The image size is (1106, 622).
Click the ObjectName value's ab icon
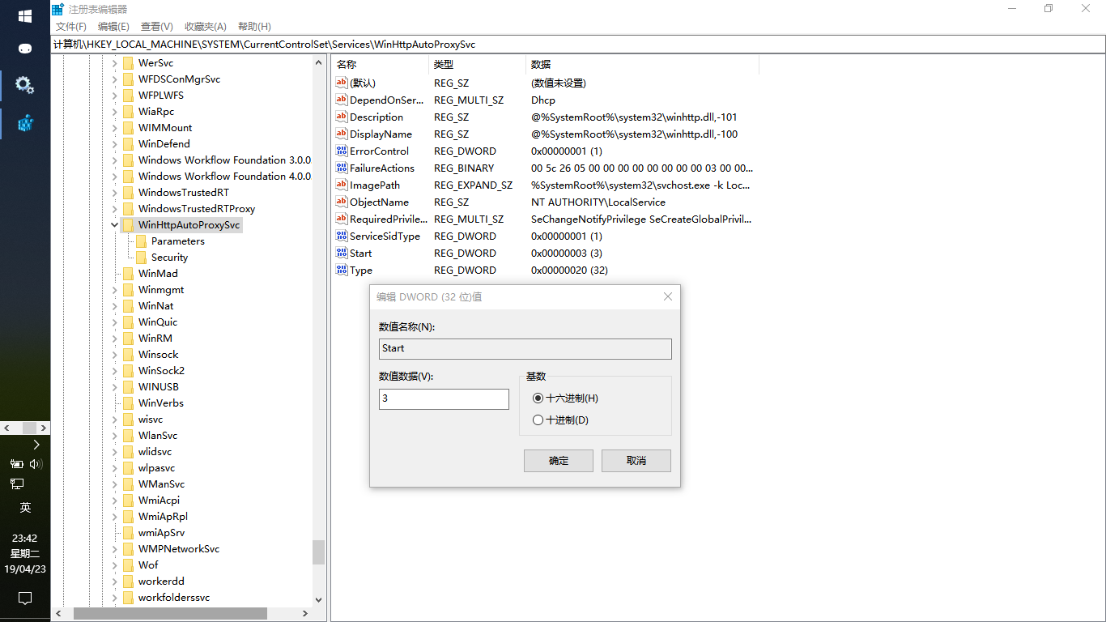[342, 202]
